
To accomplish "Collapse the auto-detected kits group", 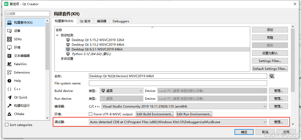I will (57, 35).
